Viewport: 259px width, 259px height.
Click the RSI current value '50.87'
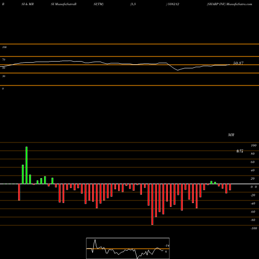click(x=238, y=63)
